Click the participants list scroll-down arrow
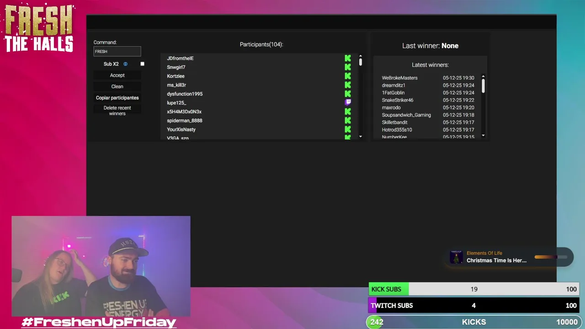The height and width of the screenshot is (329, 585). click(x=361, y=137)
